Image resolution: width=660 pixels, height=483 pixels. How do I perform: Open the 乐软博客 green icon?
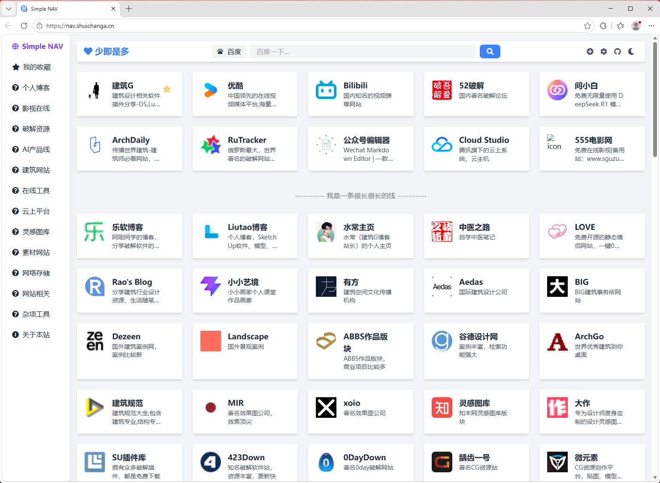pyautogui.click(x=95, y=232)
